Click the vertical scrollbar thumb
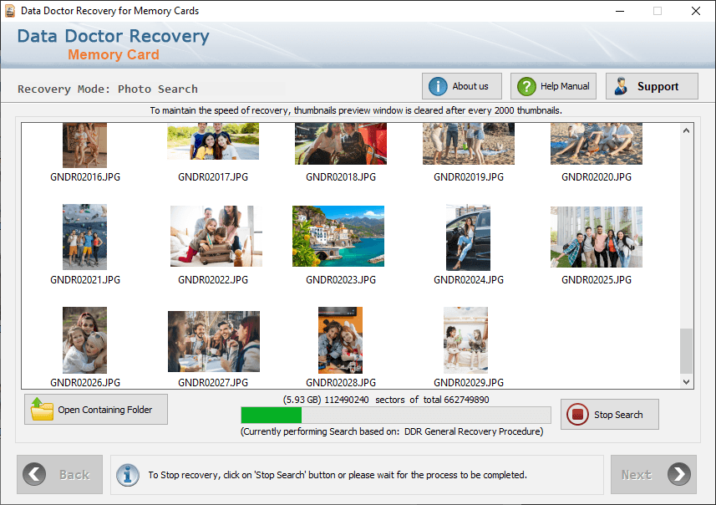716x505 pixels. (x=686, y=351)
